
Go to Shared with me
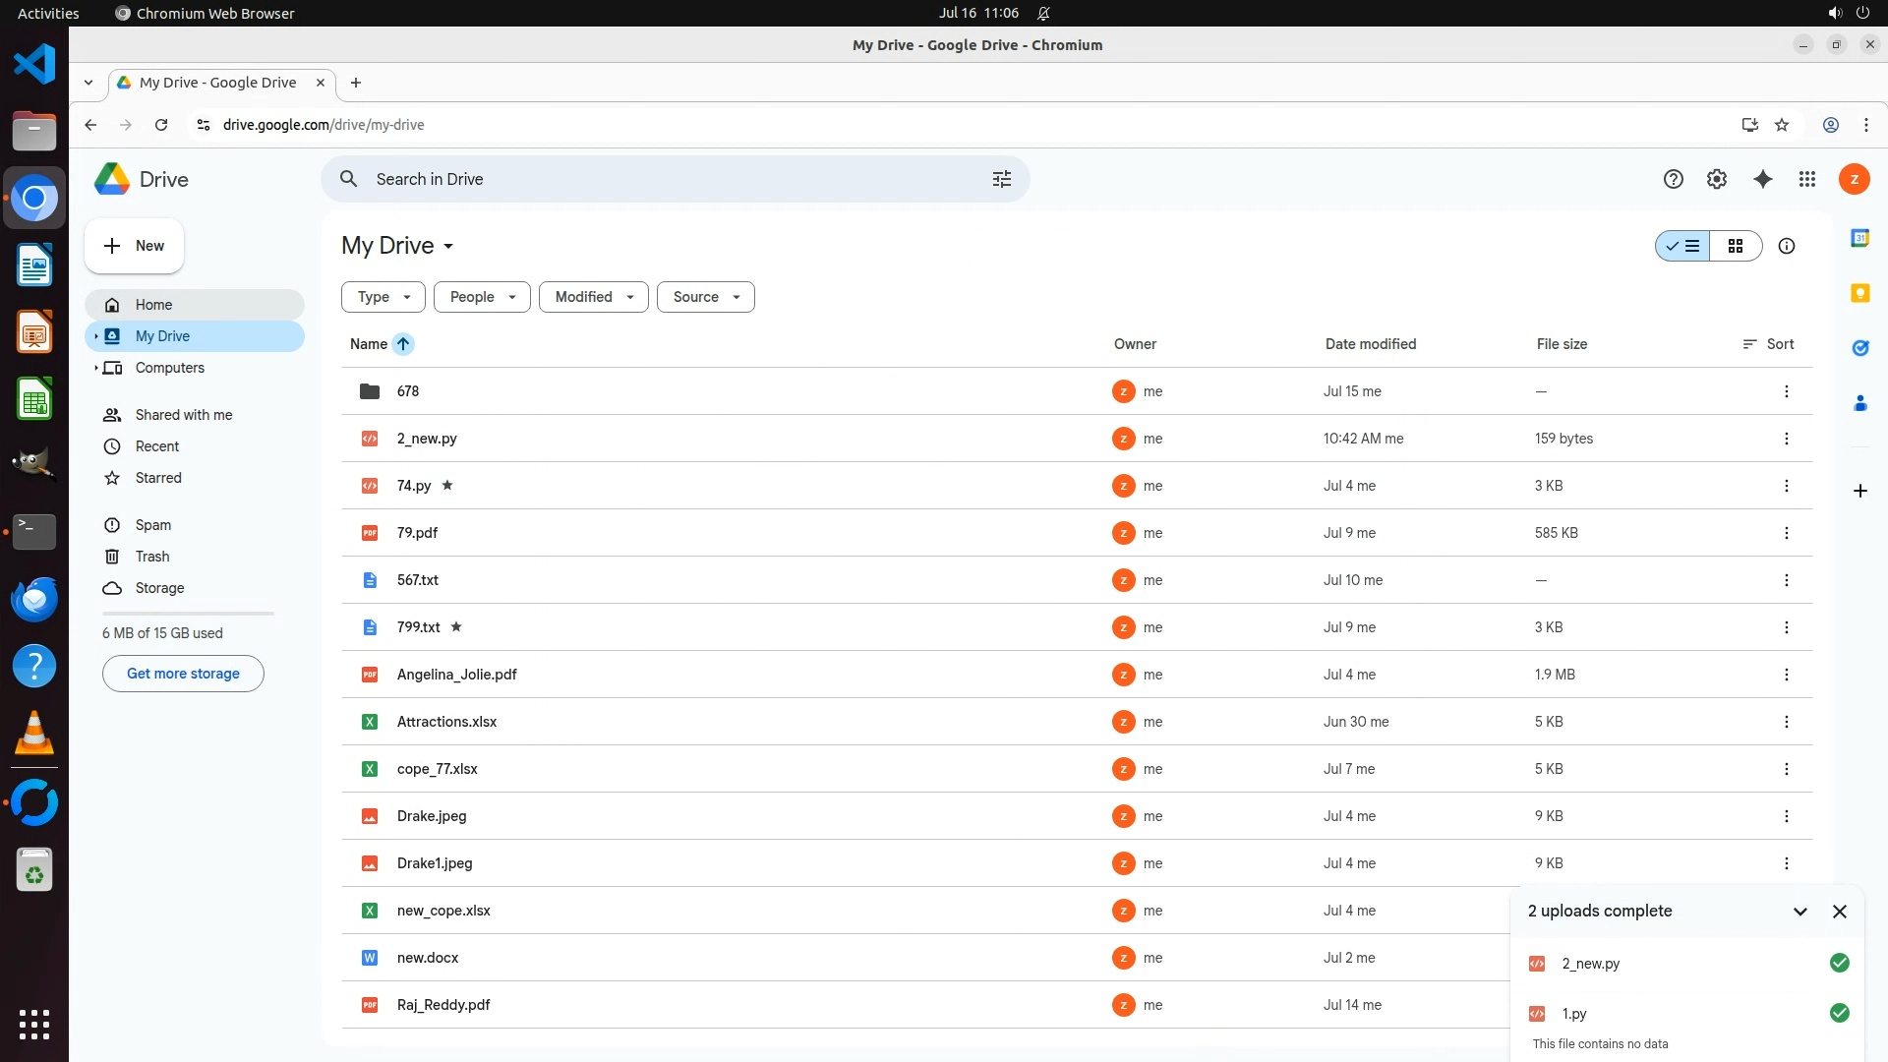(x=183, y=415)
